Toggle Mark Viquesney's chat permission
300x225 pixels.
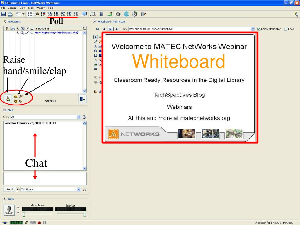[x=22, y=33]
